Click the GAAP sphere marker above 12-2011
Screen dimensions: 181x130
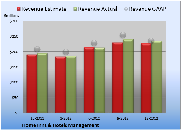(x=37, y=49)
